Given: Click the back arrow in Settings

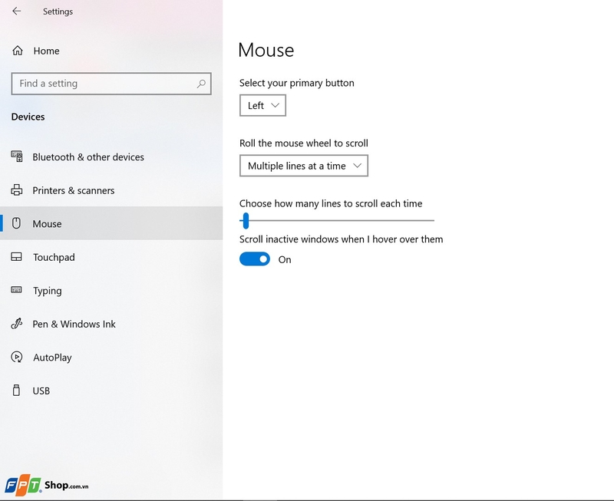Looking at the screenshot, I should click(16, 11).
